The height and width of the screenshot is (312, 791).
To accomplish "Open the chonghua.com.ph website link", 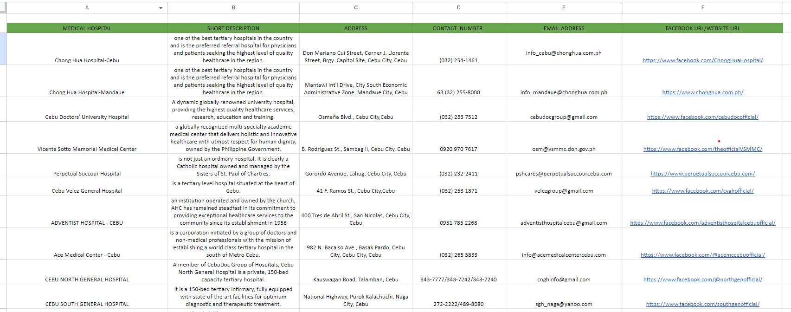I will 703,92.
